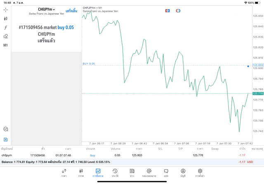
Task: Click the Volume column header
Action: coord(115,149)
